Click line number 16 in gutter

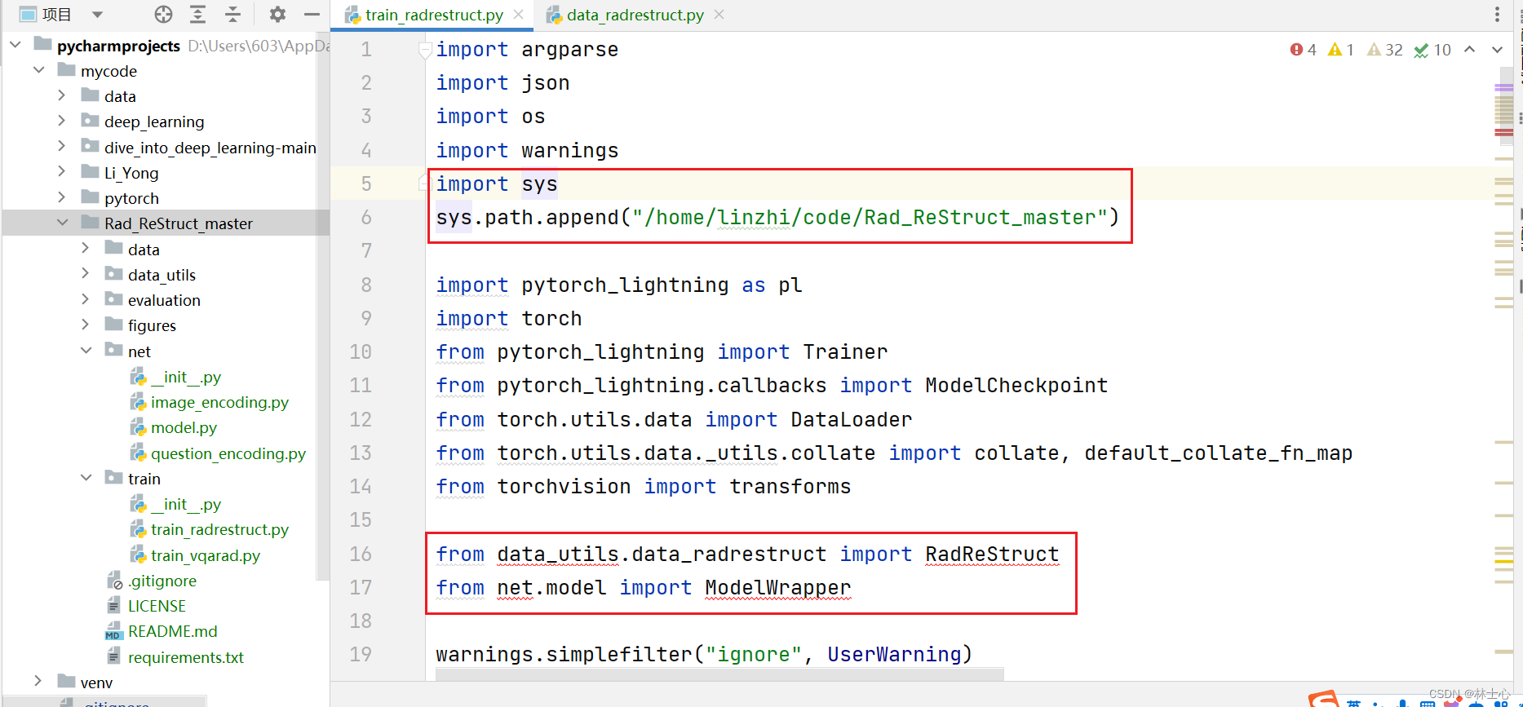click(361, 554)
